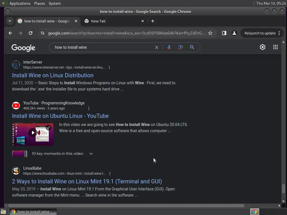The image size is (287, 215).
Task: View site information icon in address bar
Action: [x=43, y=33]
